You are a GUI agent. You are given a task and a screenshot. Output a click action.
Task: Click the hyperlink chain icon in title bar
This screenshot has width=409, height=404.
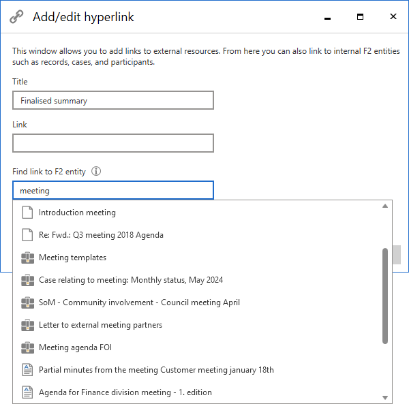pyautogui.click(x=16, y=17)
